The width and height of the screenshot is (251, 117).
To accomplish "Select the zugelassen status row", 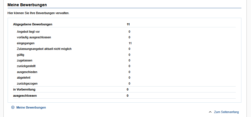I will pyautogui.click(x=24, y=60).
